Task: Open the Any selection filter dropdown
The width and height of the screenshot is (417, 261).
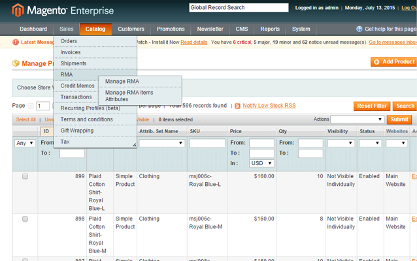Action: (25, 143)
